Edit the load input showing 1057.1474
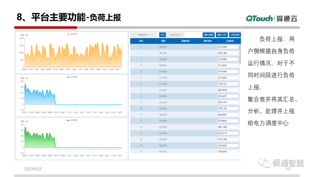Screen dimensions: 314x177 tap(228, 102)
